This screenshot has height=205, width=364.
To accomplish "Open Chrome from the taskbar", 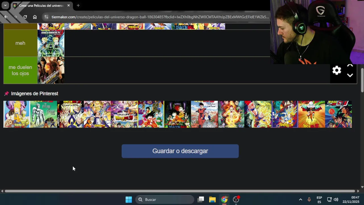I will point(224,200).
